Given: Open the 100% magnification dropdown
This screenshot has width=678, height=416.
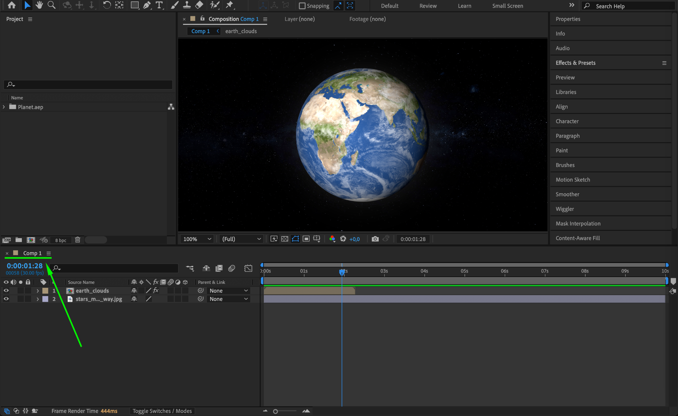Looking at the screenshot, I should pyautogui.click(x=197, y=239).
